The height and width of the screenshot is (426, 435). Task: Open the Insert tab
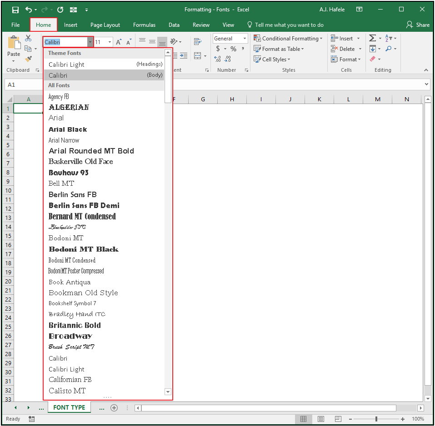[70, 25]
